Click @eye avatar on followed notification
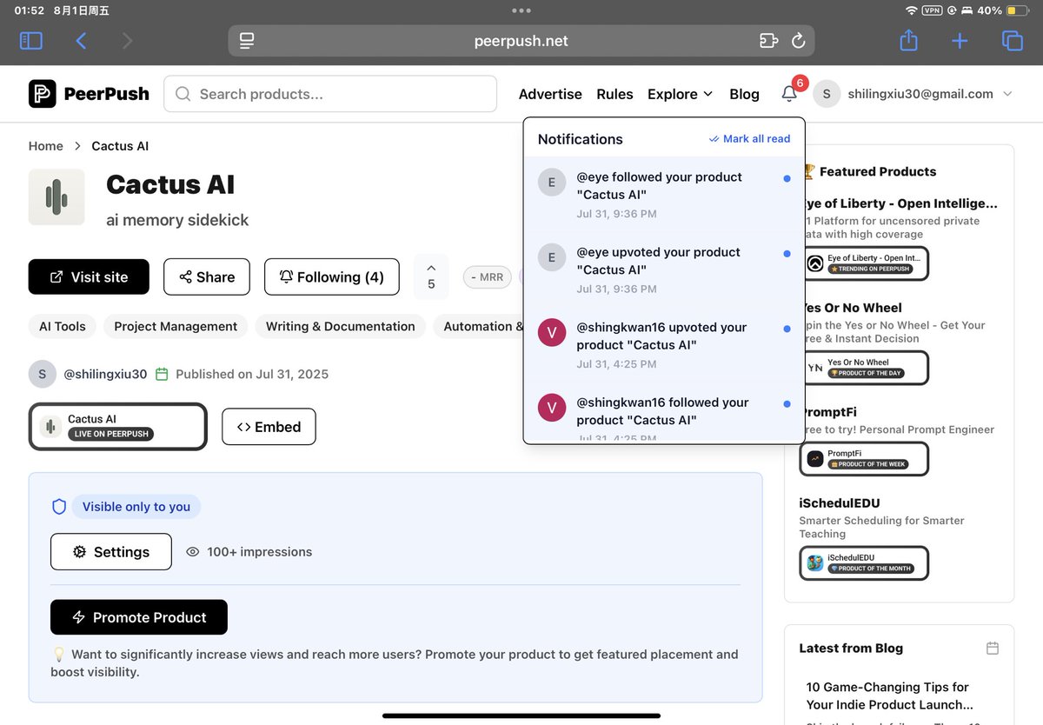1043x725 pixels. pos(552,183)
